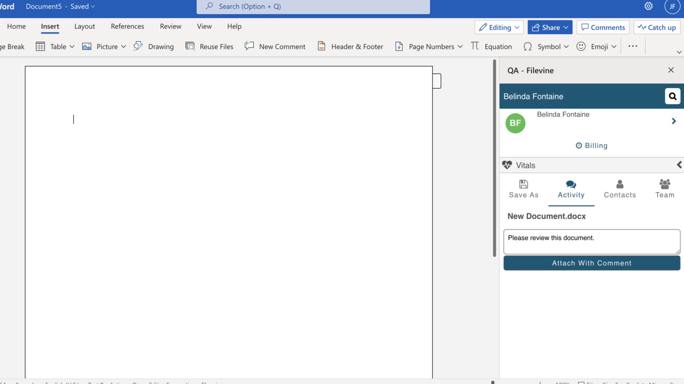Expand Belinda Fontaine project details arrow
Image resolution: width=684 pixels, height=384 pixels.
[673, 121]
